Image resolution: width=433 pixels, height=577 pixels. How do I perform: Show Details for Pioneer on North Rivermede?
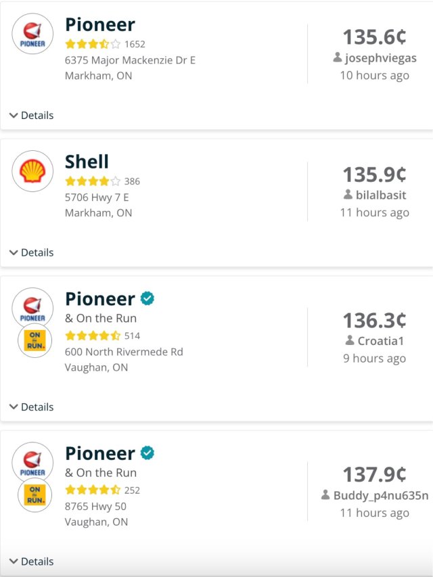[31, 407]
